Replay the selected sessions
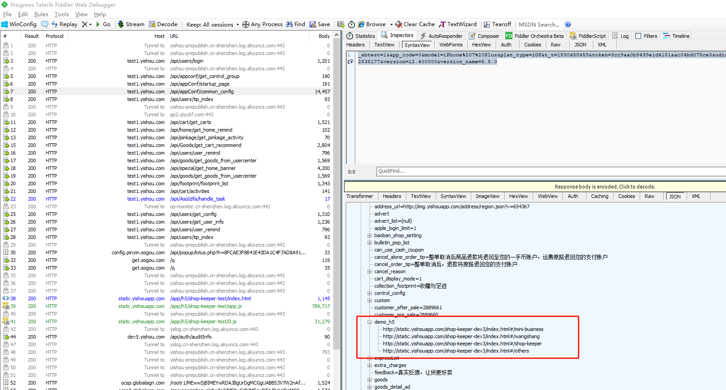 point(64,24)
